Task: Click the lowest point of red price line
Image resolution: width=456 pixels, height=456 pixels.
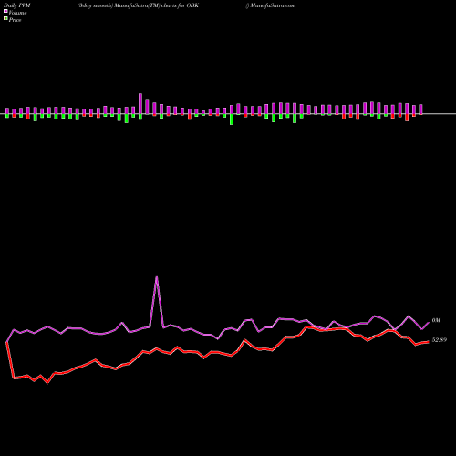Action: click(47, 383)
